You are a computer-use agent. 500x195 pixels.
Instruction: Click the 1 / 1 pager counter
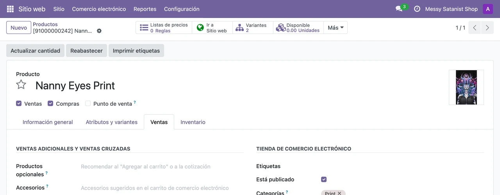click(x=460, y=28)
